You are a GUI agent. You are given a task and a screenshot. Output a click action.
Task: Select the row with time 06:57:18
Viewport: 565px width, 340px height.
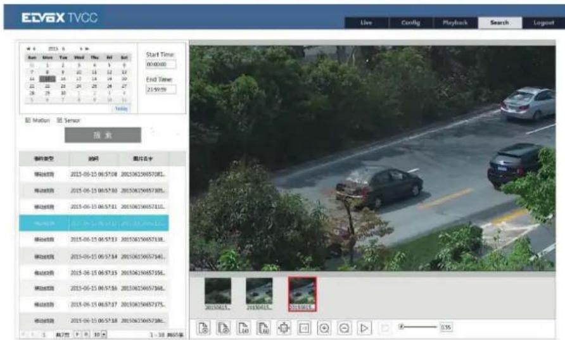tap(94, 320)
